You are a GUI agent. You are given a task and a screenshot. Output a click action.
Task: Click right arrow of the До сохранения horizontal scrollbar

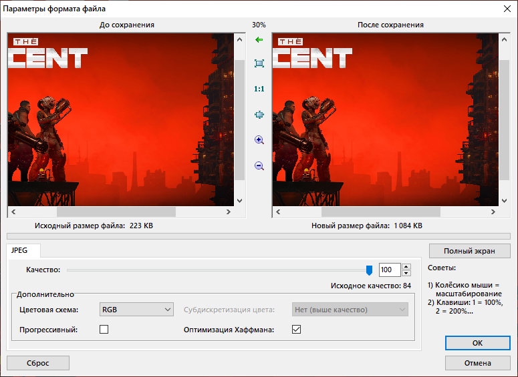click(x=229, y=212)
